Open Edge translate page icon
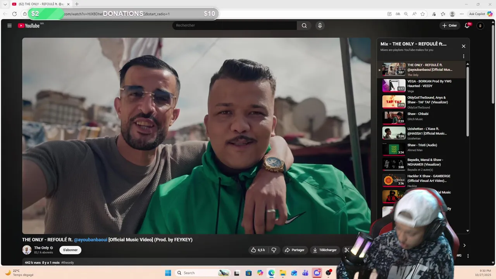496x279 pixels. (x=398, y=14)
